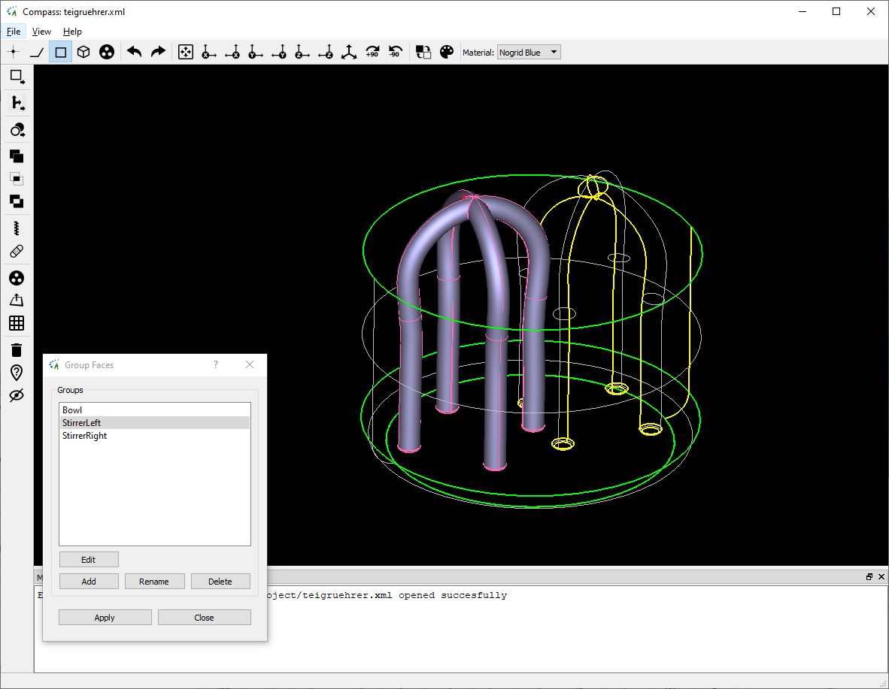Click the Add button in Group Faces
The width and height of the screenshot is (889, 689).
(x=89, y=582)
